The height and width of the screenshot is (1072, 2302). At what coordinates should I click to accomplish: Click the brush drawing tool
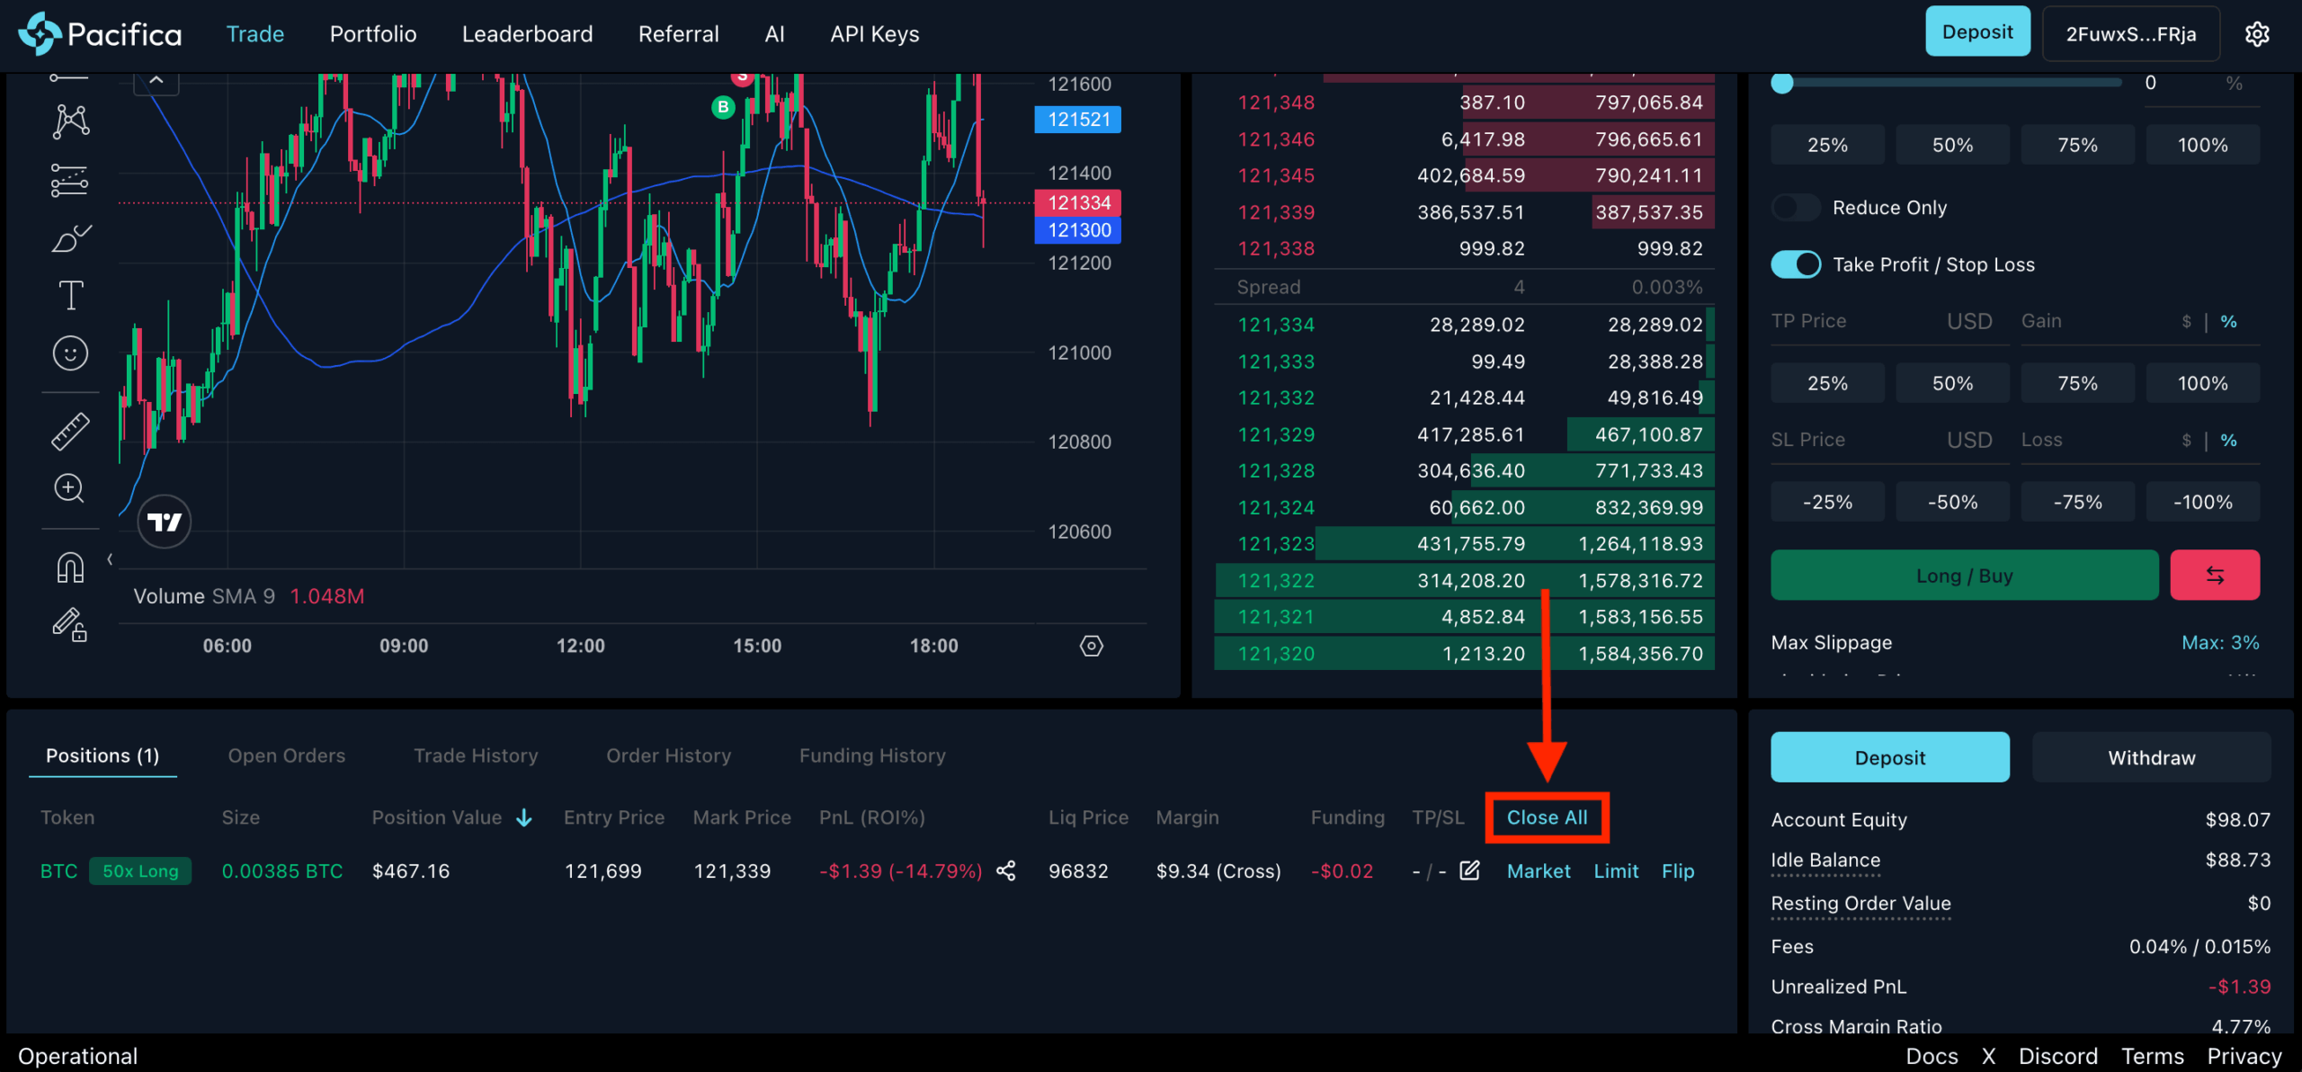pyautogui.click(x=70, y=239)
